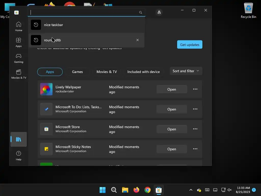261x196 pixels.
Task: Open Movies & TV in the sidebar
Action: point(18,74)
